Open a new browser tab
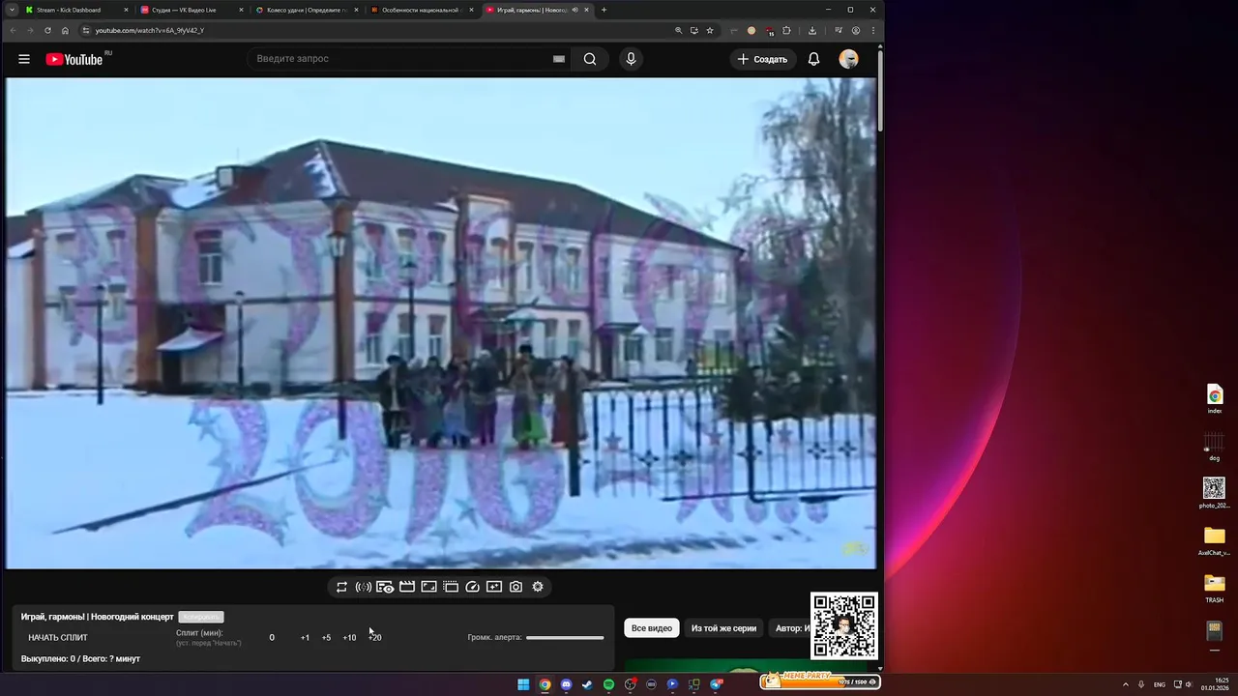1238x696 pixels. [x=604, y=10]
